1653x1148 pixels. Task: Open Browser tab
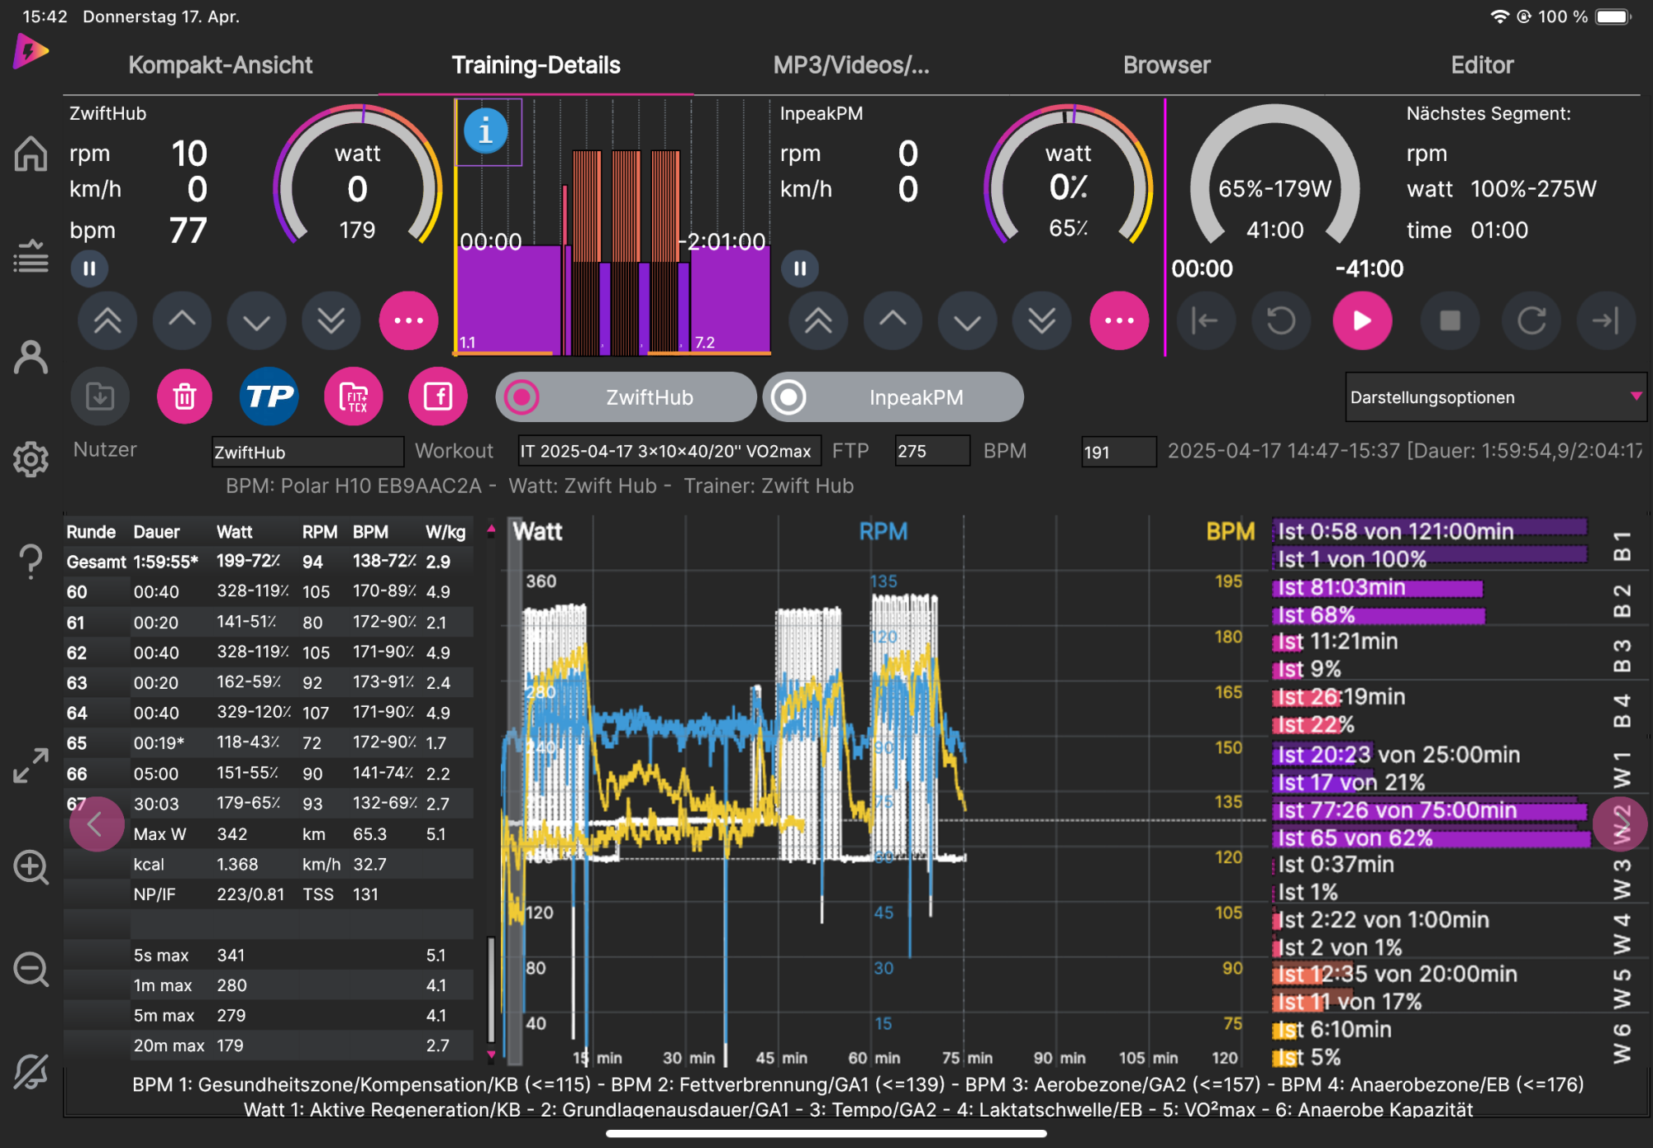coord(1166,65)
